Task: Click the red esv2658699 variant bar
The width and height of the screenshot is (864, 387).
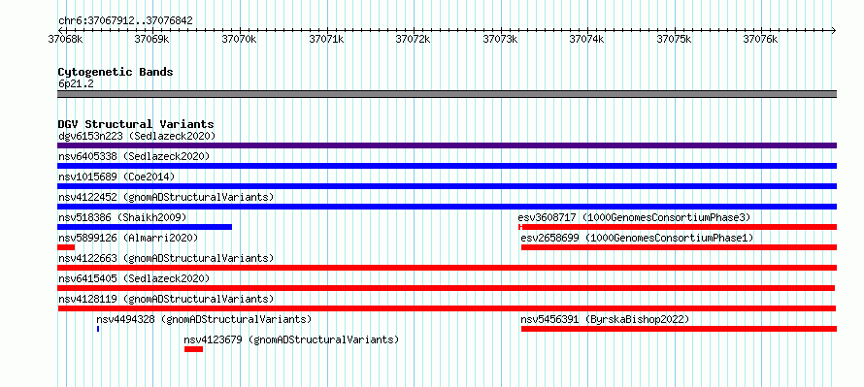Action: [679, 247]
